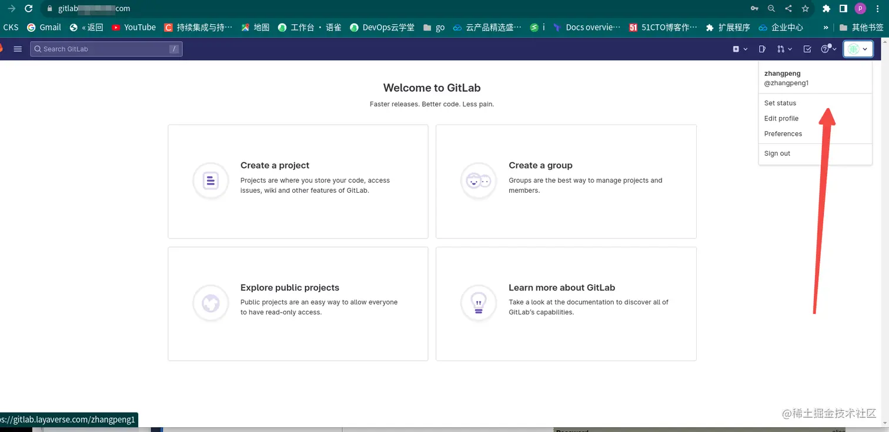Open the 企业中心 bookmark
Viewport: 889px width, 432px height.
781,27
